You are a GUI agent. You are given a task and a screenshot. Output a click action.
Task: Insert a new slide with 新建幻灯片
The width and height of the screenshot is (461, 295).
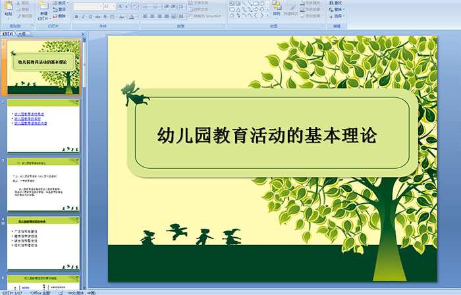[x=44, y=11]
